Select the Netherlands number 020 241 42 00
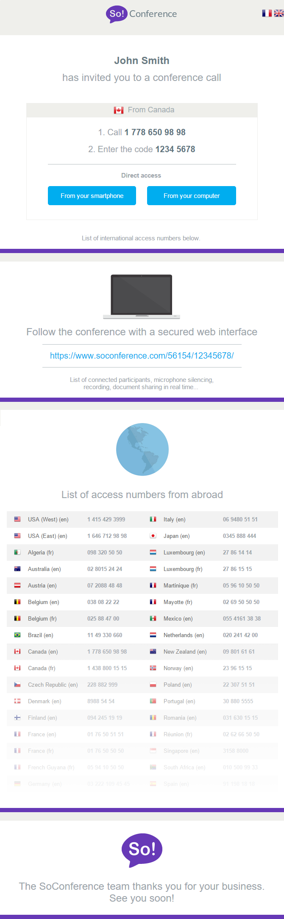The width and height of the screenshot is (284, 919). (x=240, y=635)
